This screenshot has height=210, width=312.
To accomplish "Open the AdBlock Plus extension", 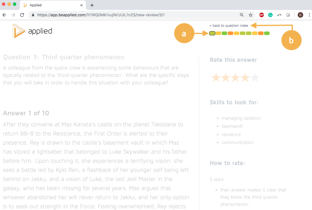I will (x=262, y=15).
